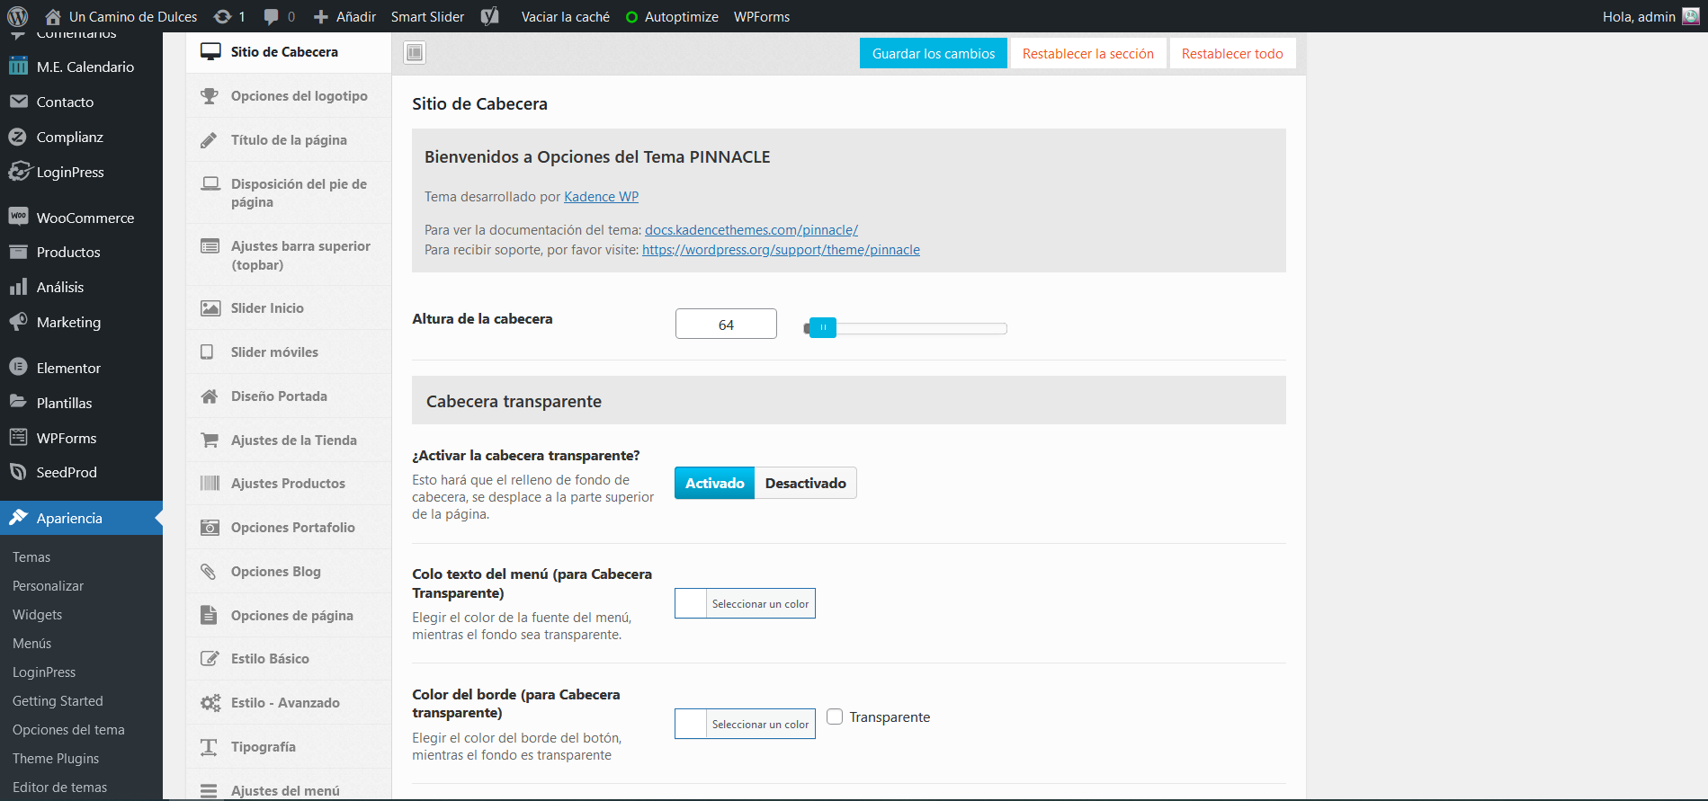Open the wordpress.org support theme link
Image resolution: width=1708 pixels, height=801 pixels.
tap(781, 249)
